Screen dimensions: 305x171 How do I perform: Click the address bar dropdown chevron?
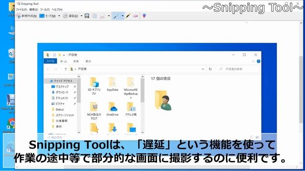(x=203, y=69)
